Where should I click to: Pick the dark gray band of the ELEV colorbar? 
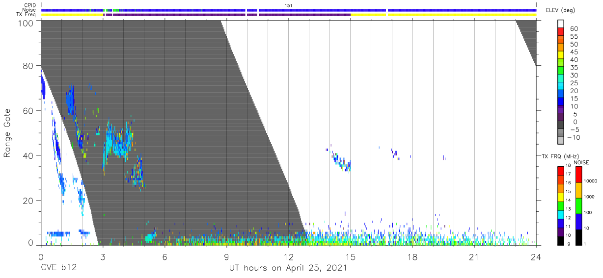click(561, 125)
